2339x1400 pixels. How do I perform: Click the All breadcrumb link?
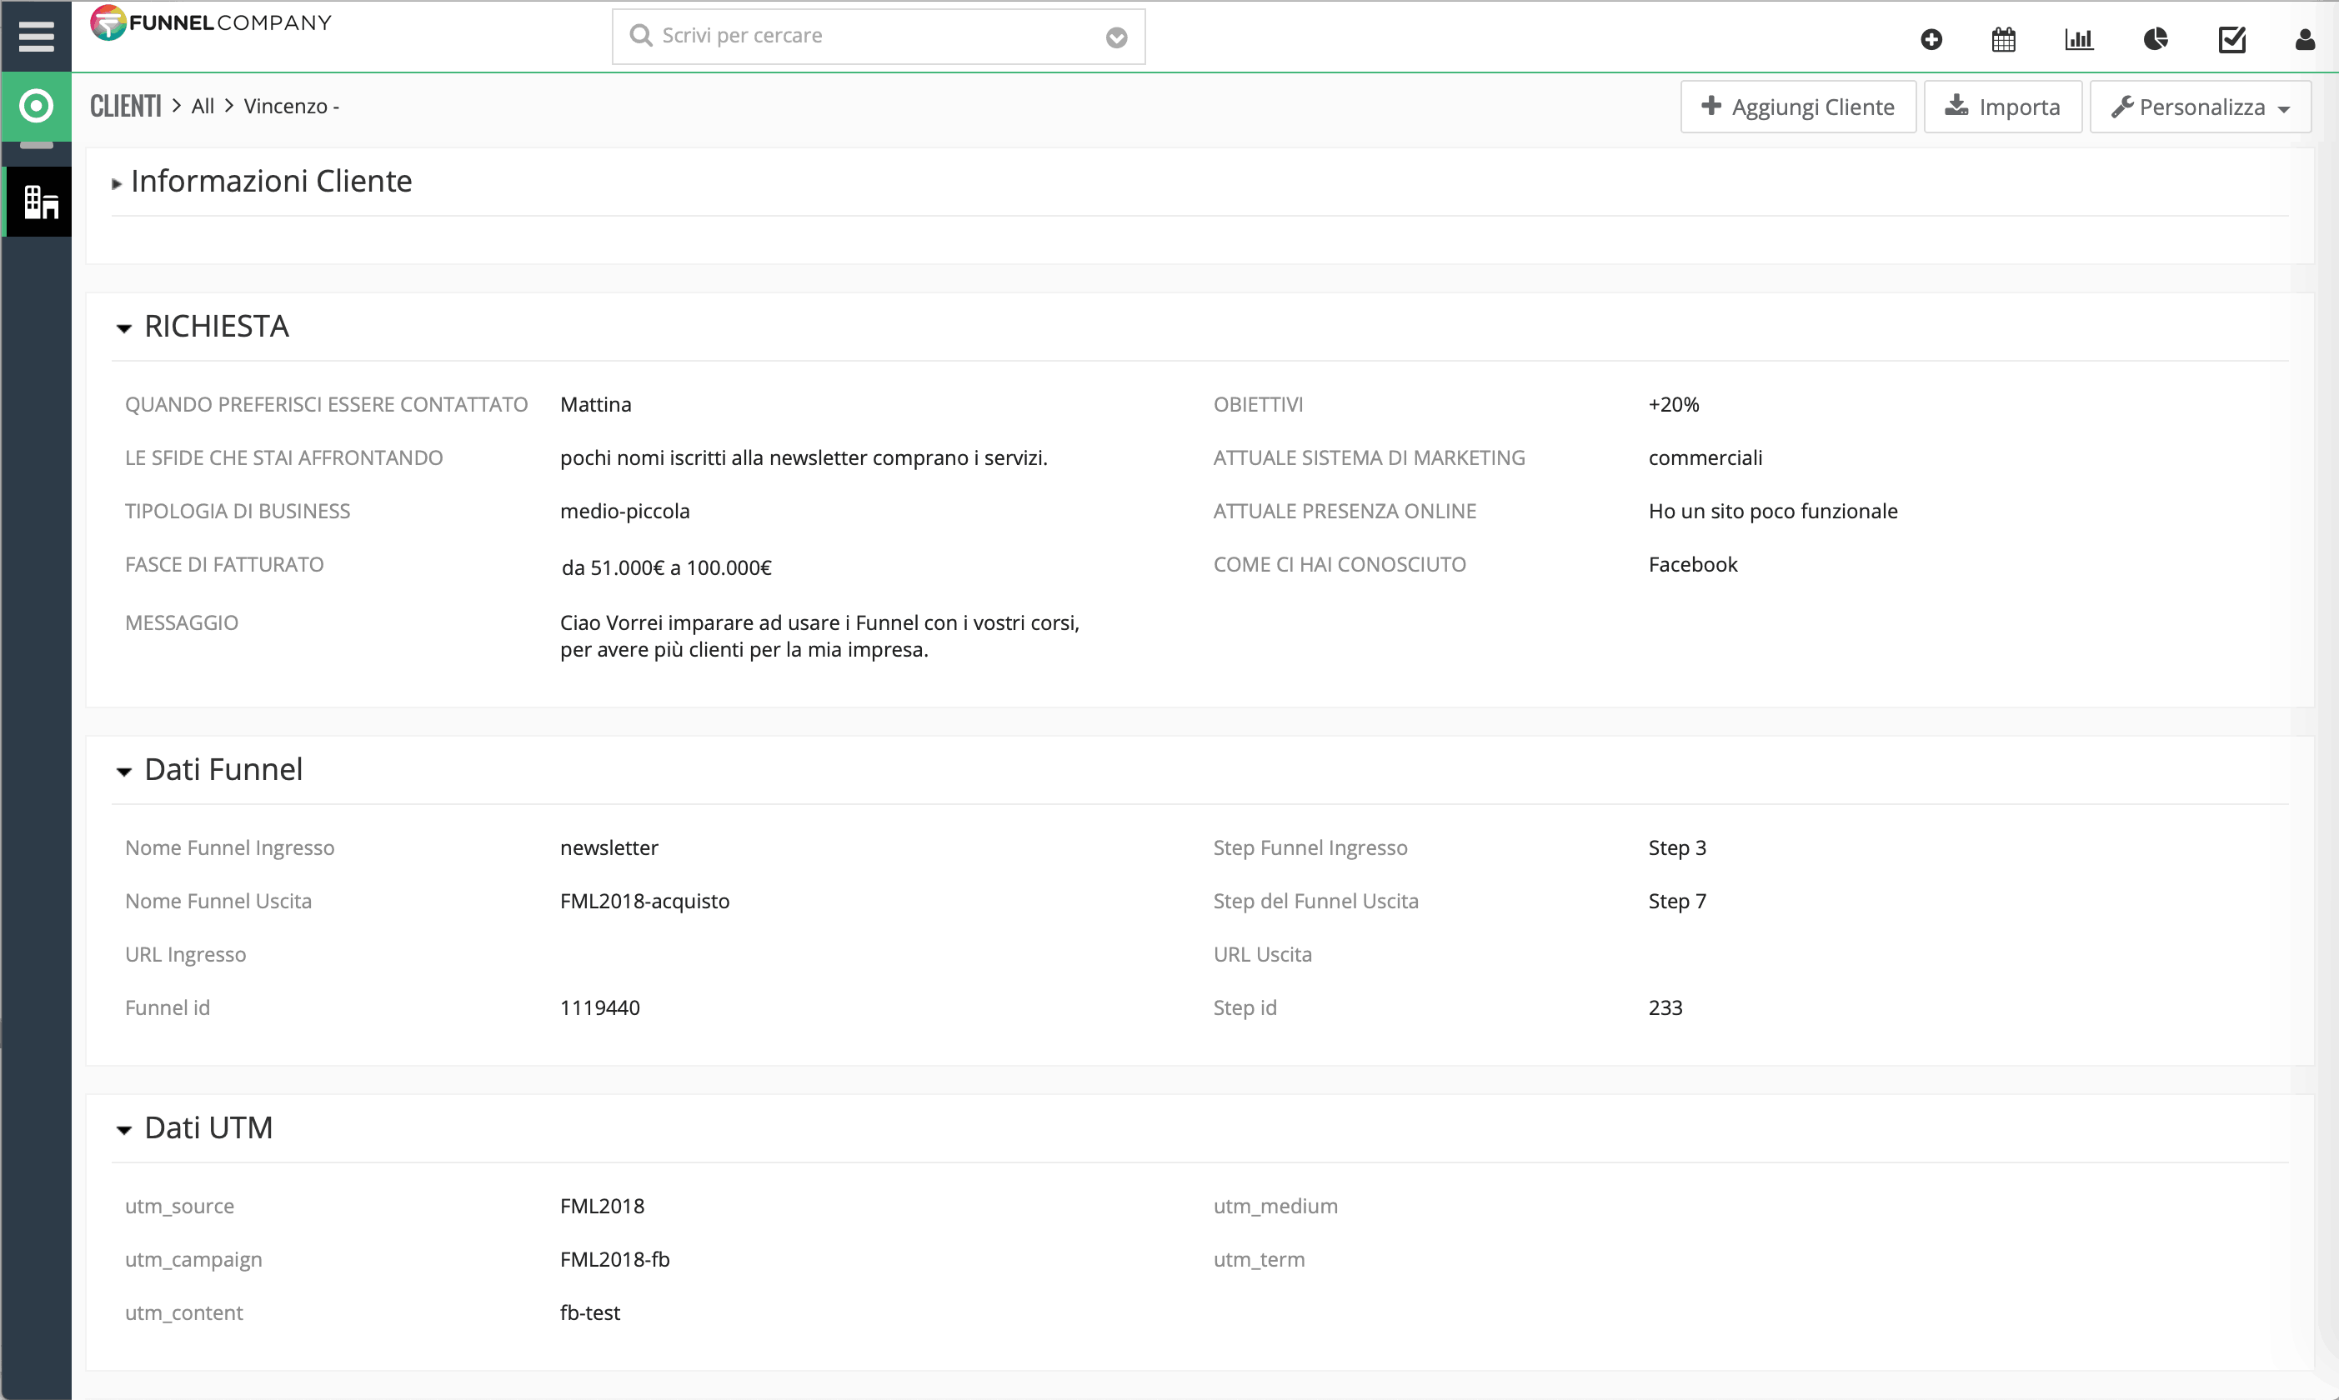coord(203,106)
